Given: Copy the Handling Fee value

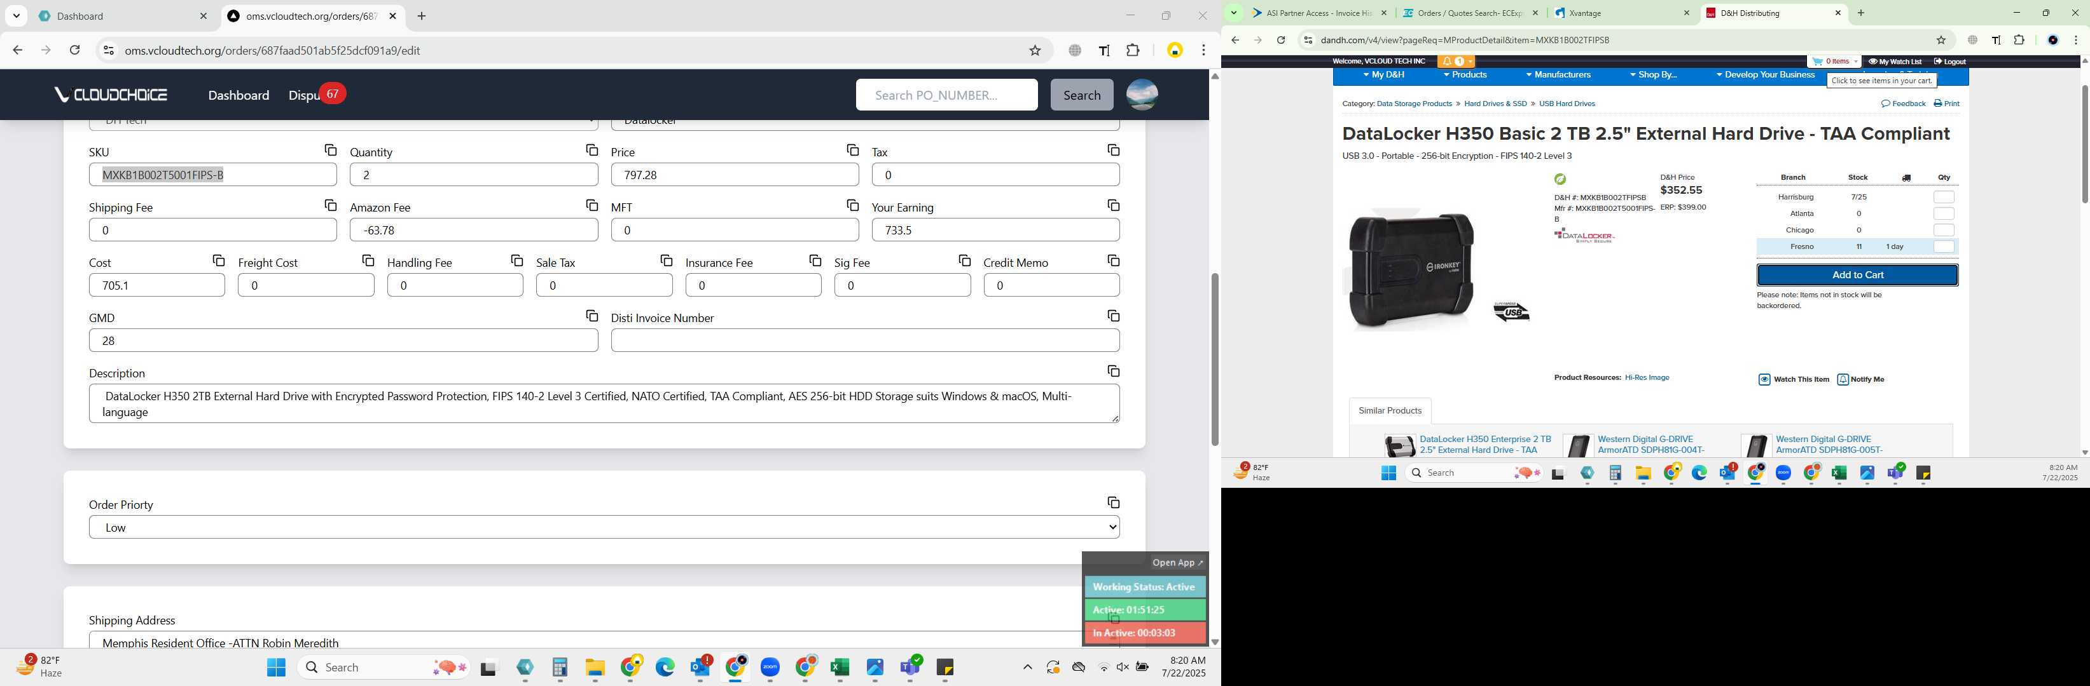Looking at the screenshot, I should point(517,261).
